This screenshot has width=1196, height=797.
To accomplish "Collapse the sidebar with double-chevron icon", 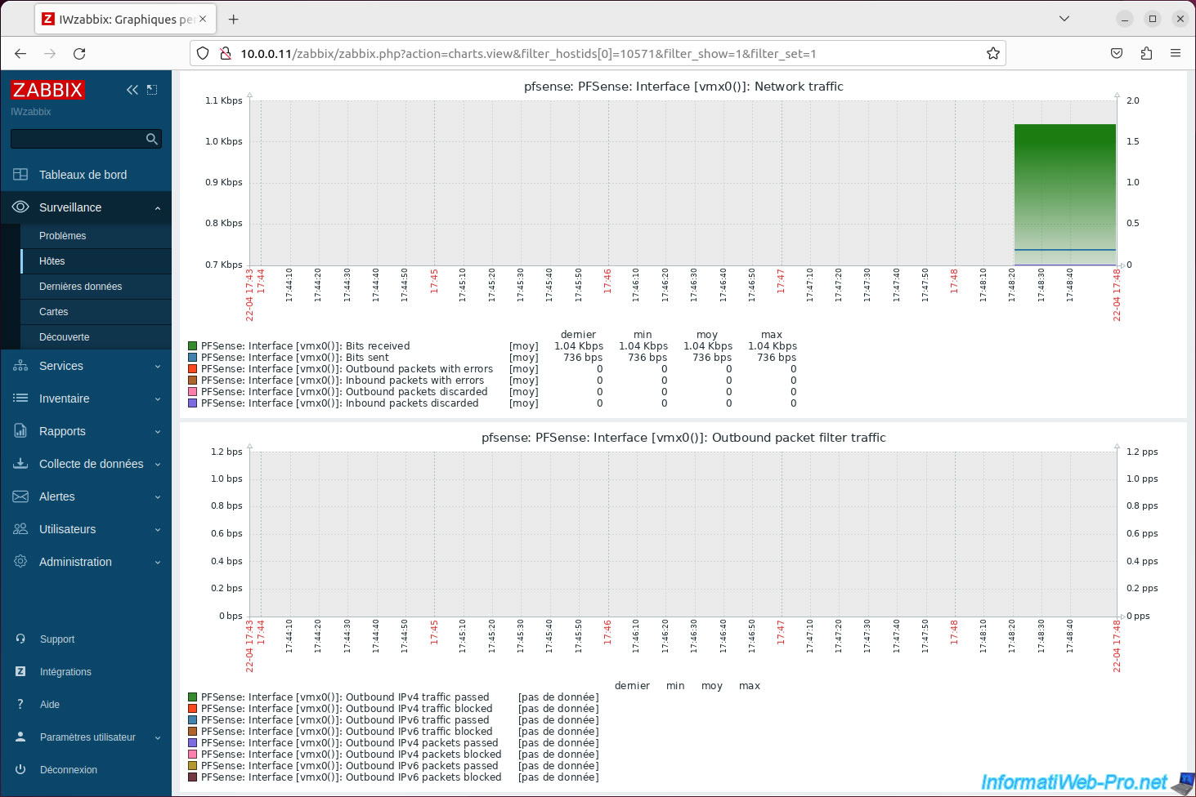I will pyautogui.click(x=132, y=90).
